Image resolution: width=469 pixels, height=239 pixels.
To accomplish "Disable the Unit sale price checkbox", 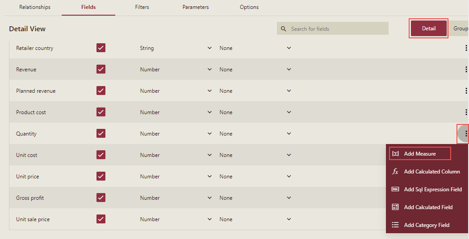I will click(x=101, y=219).
